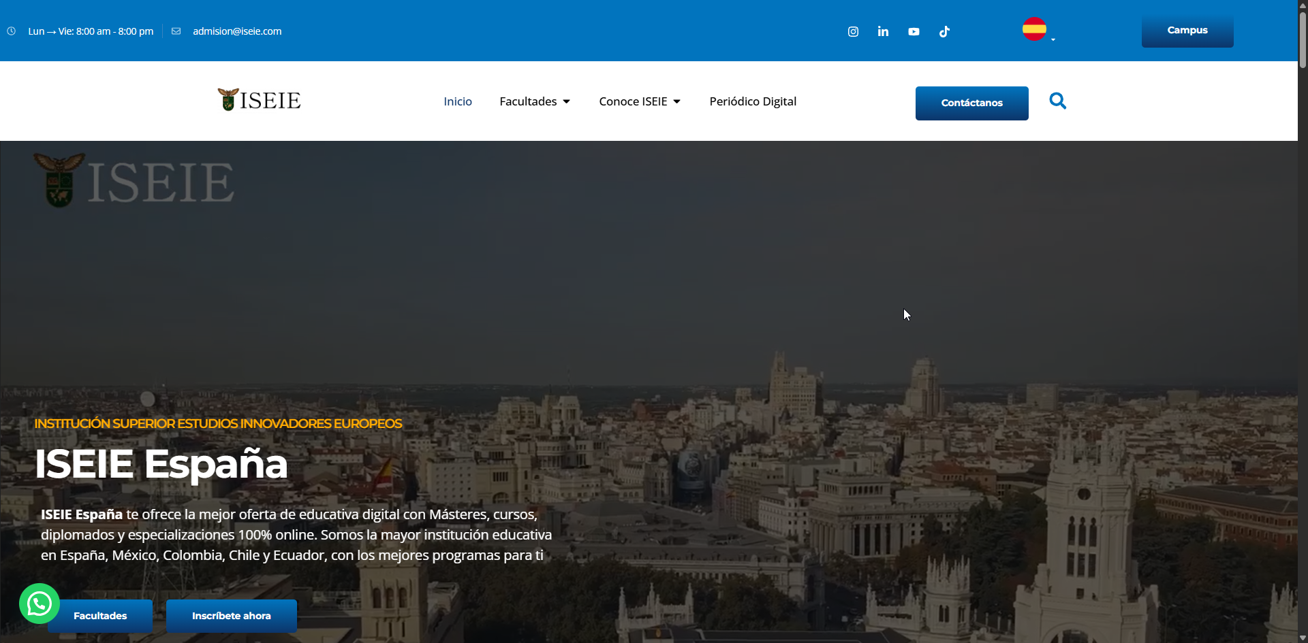Expand the Facultades navigation dropdown

click(x=535, y=101)
